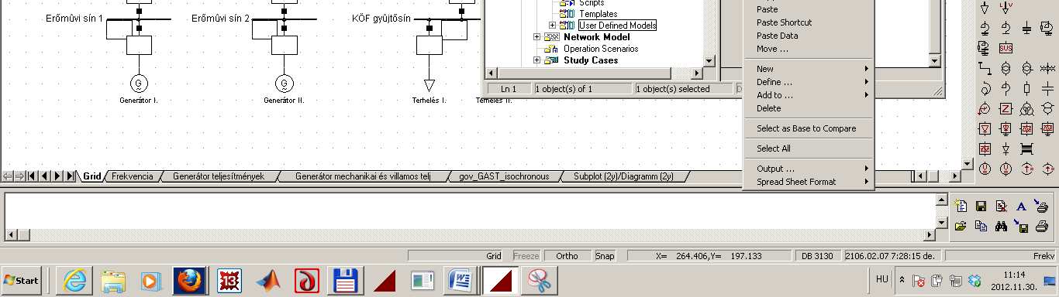Viewport: 1059px width, 297px height.
Task: Open MATLAB from the taskbar
Action: pos(267,281)
